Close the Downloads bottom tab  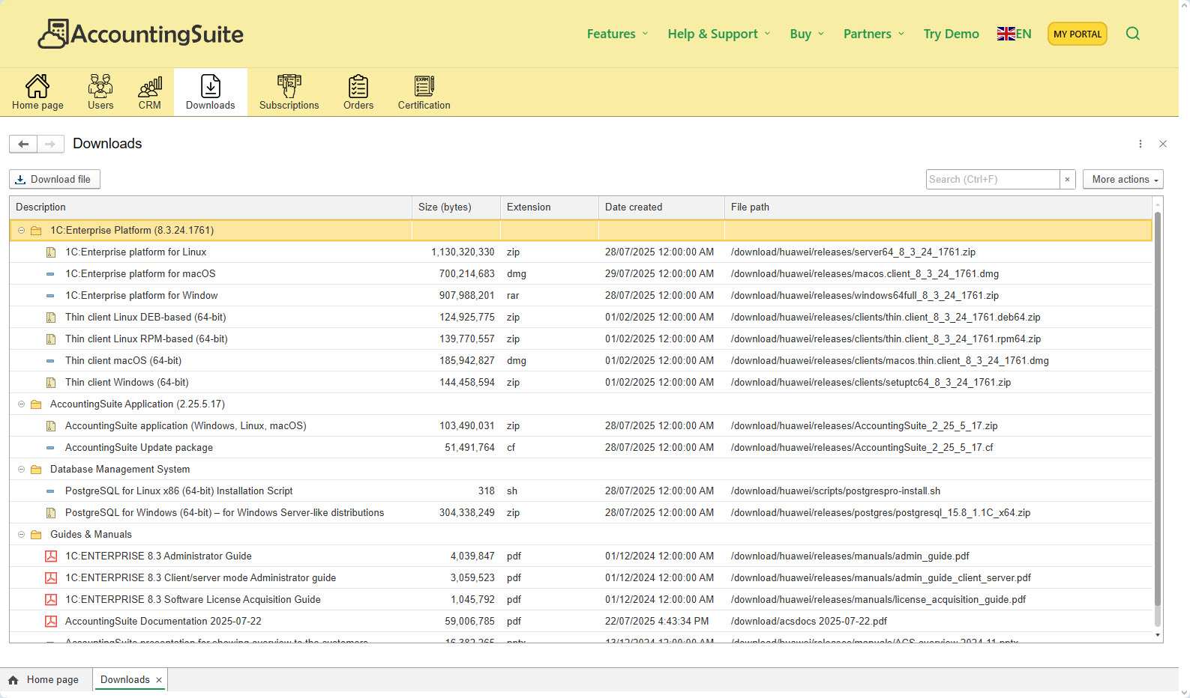pos(159,680)
